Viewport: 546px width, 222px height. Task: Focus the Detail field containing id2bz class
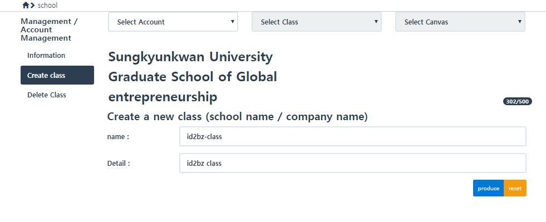click(353, 163)
